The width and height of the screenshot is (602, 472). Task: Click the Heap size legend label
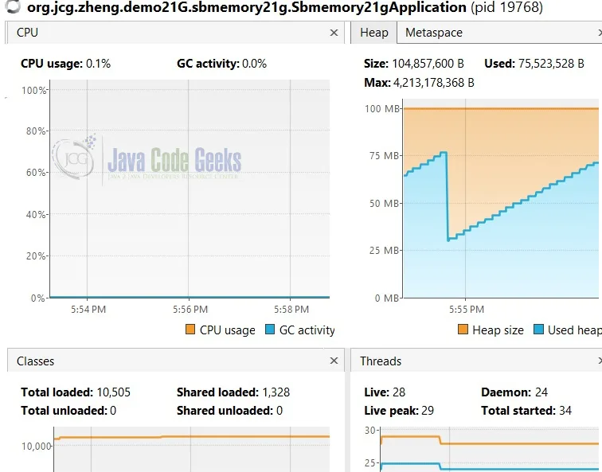(498, 330)
